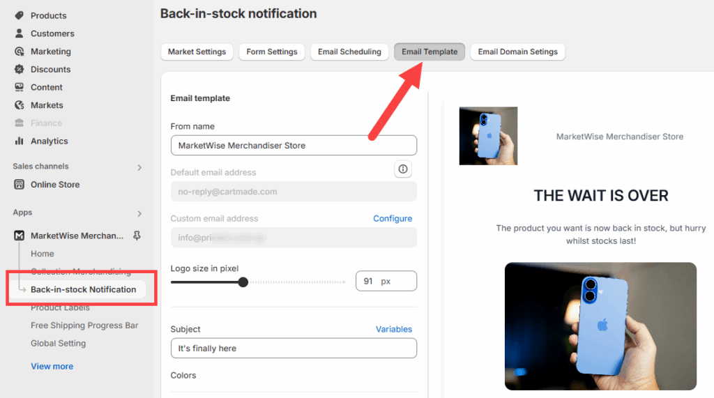Screen dimensions: 714x398
Task: Click the Configure link for custom email
Action: tap(393, 218)
